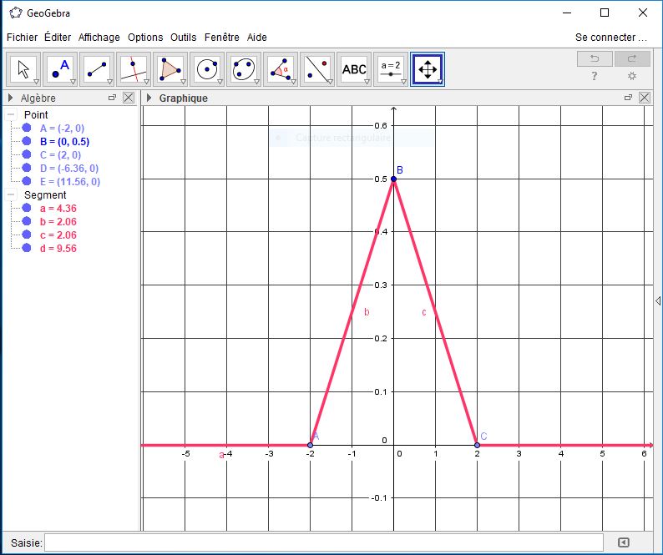Select the Ellipse conic tool
The width and height of the screenshot is (663, 555).
click(x=244, y=69)
